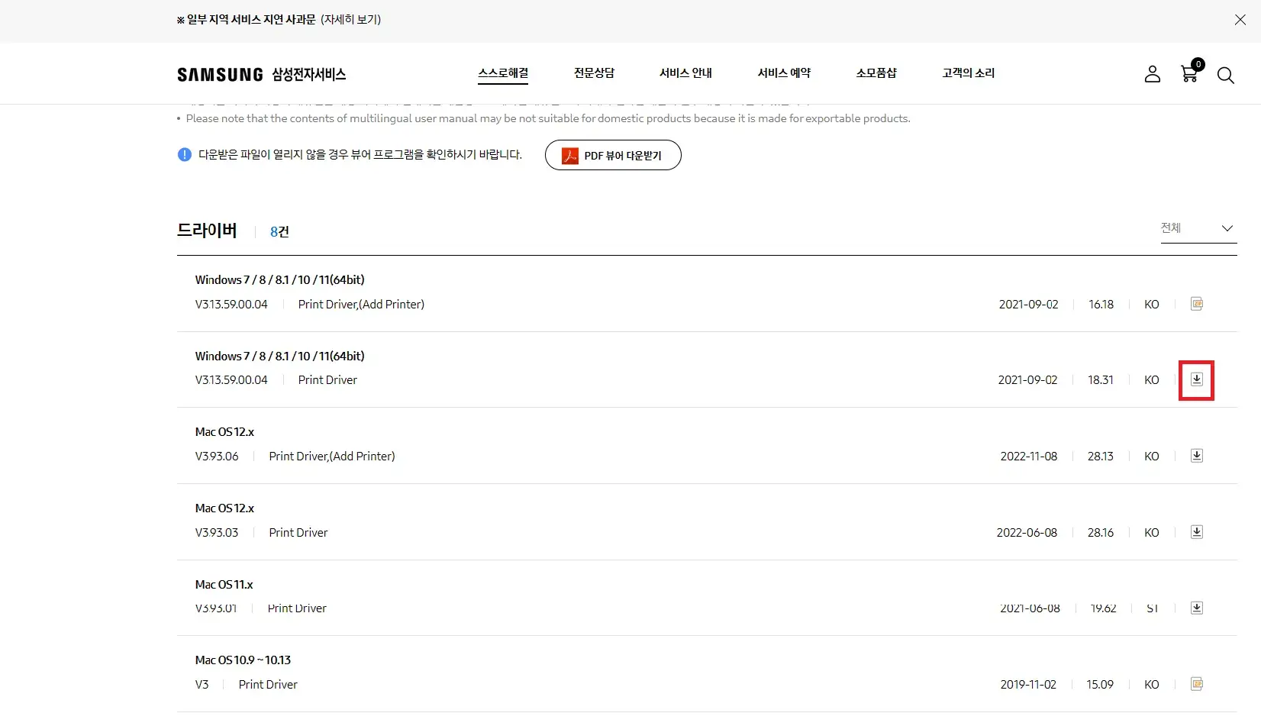This screenshot has width=1261, height=726.
Task: Open the account login icon
Action: tap(1152, 74)
